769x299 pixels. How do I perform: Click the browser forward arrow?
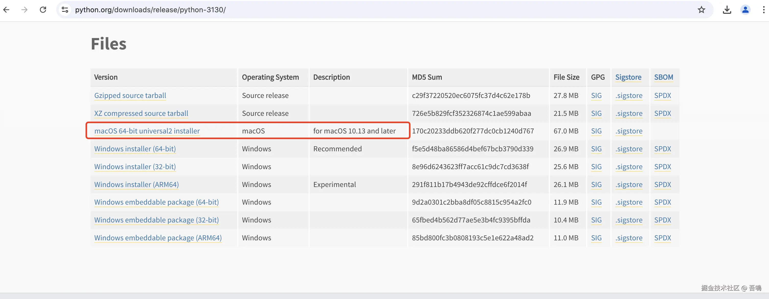[25, 10]
